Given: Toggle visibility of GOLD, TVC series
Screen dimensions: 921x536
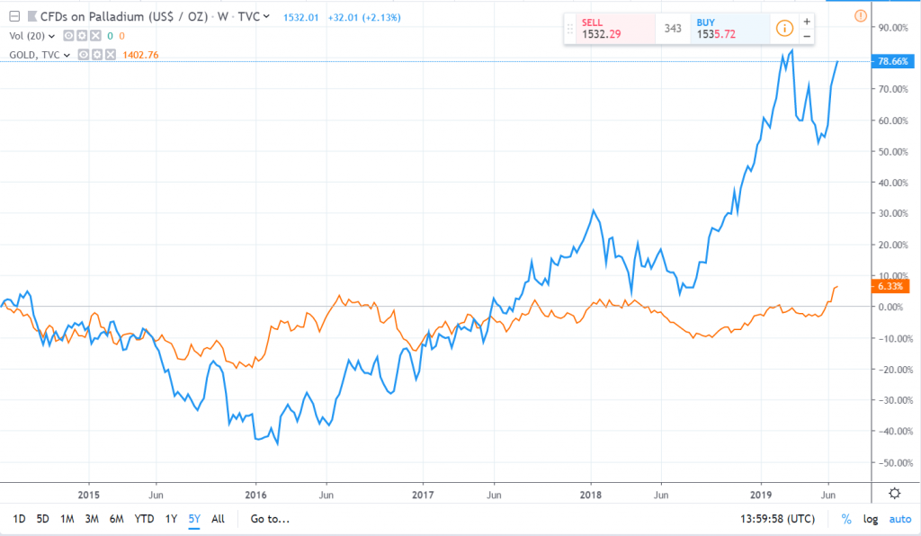Looking at the screenshot, I should tap(84, 54).
